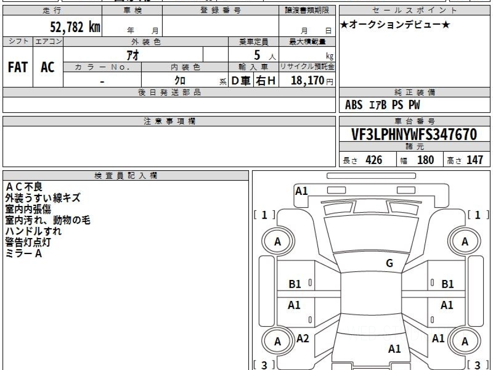Image resolution: width=493 pixels, height=370 pixels.
Task: Select the [ 3 ] marker on diagram's right
Action: coord(479,365)
